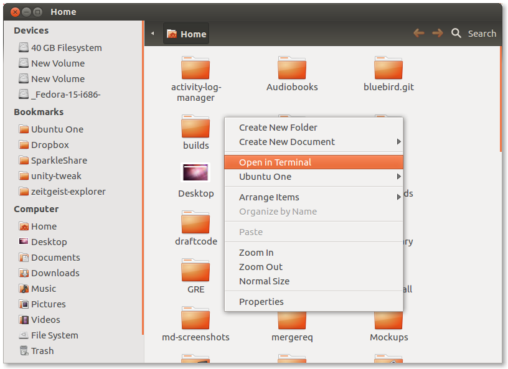Click the vertical scrollbar of file view
This screenshot has width=508, height=369.
click(x=501, y=99)
